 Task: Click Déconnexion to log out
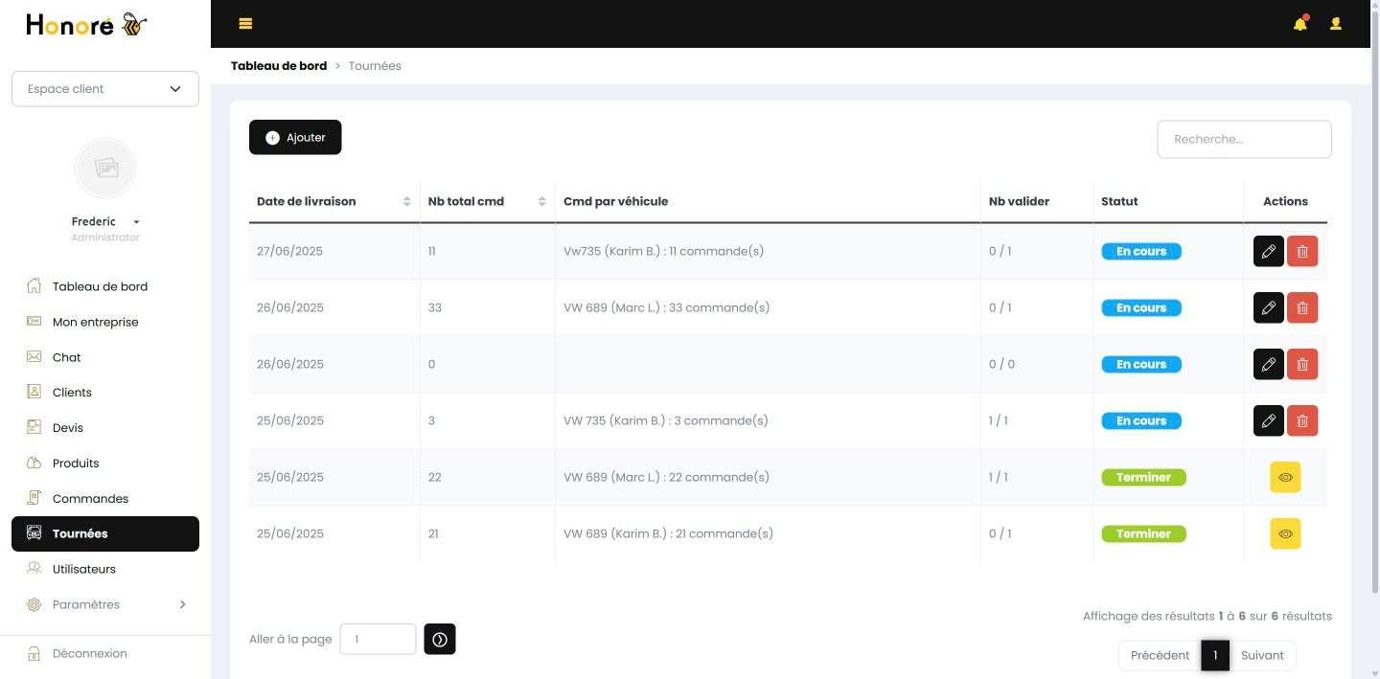pos(89,654)
